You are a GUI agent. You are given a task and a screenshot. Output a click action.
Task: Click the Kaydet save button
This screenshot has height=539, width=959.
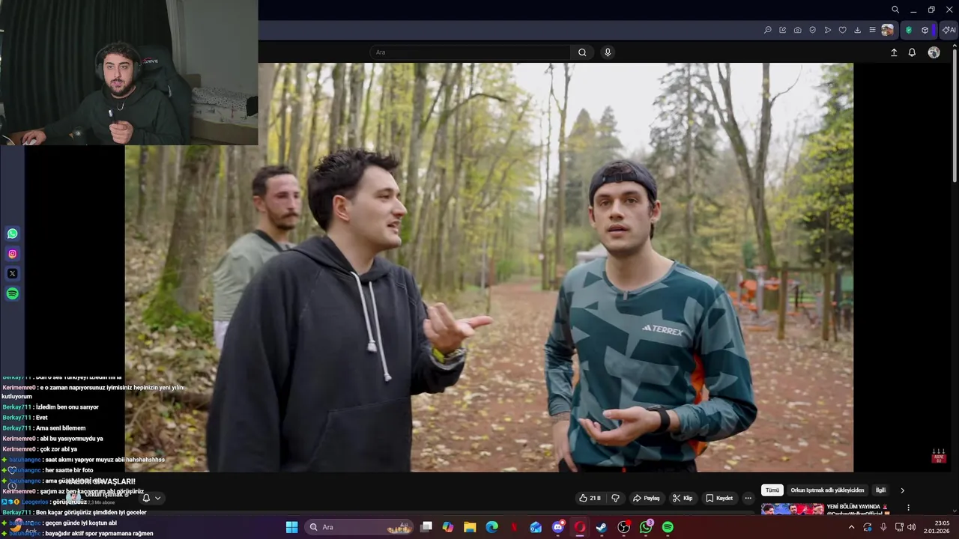click(719, 498)
